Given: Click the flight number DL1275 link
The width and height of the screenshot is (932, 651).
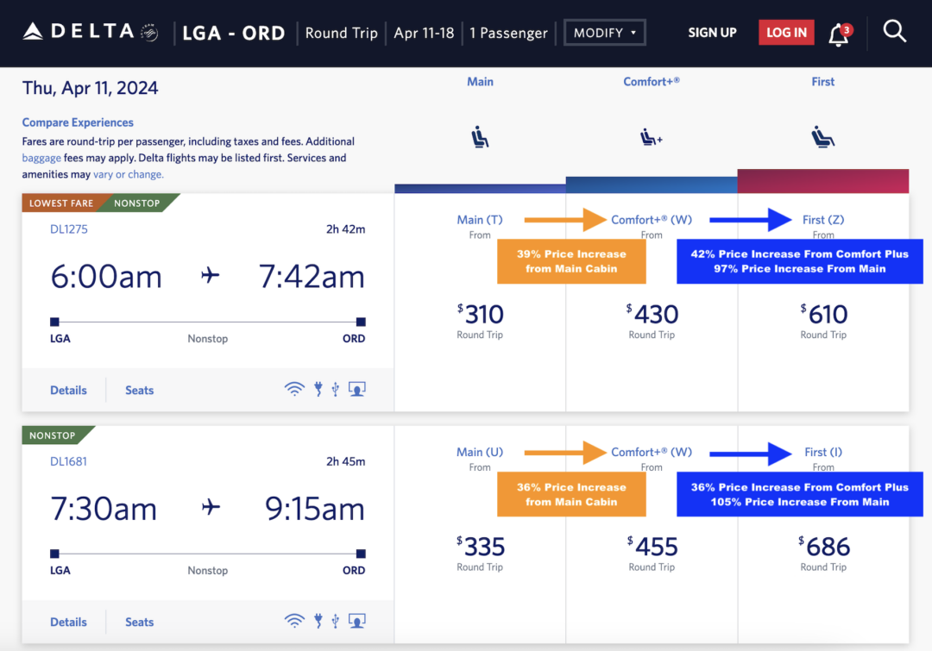Looking at the screenshot, I should click(68, 228).
